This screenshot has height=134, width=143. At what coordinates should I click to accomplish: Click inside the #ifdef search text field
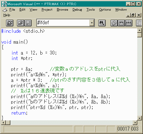[63, 23]
